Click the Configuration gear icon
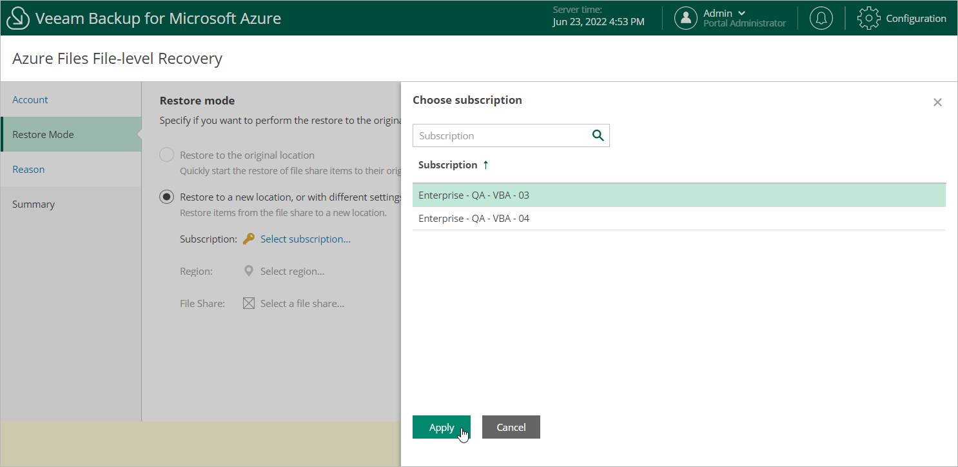 868,18
